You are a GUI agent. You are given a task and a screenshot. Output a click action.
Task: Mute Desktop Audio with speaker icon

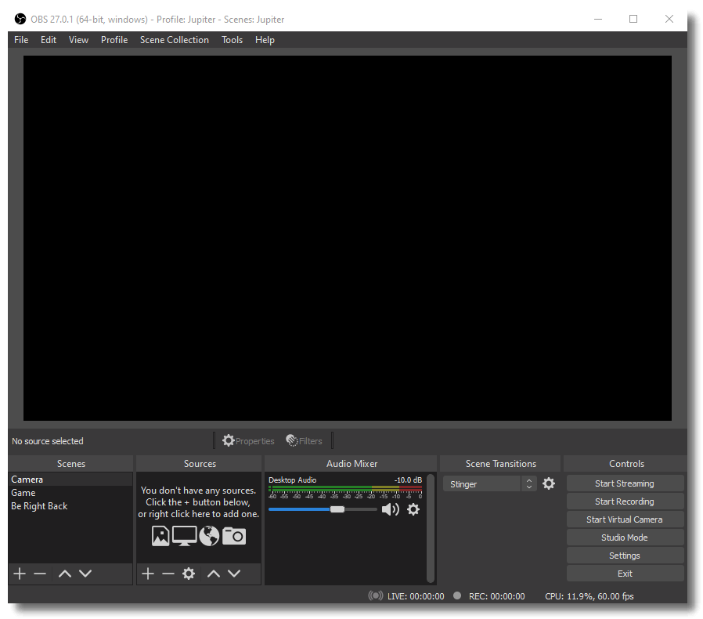click(390, 509)
